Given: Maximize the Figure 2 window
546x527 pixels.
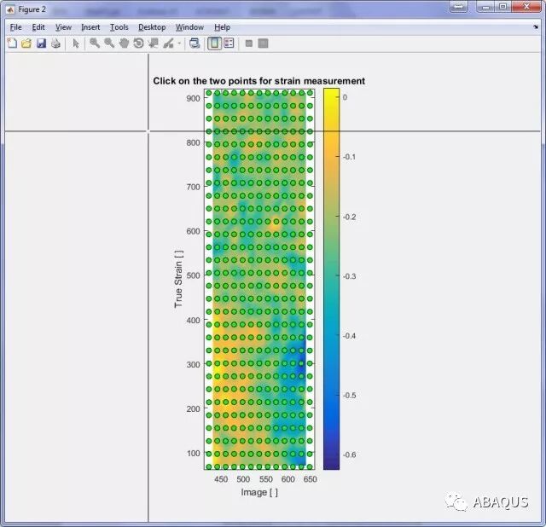Looking at the screenshot, I should pyautogui.click(x=502, y=7).
